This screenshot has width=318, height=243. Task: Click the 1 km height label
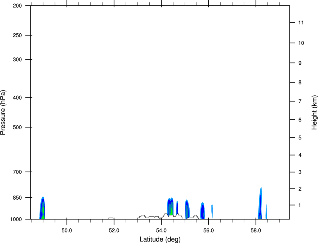click(300, 205)
